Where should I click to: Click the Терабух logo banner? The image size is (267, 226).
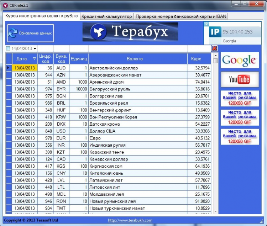pyautogui.click(x=130, y=32)
